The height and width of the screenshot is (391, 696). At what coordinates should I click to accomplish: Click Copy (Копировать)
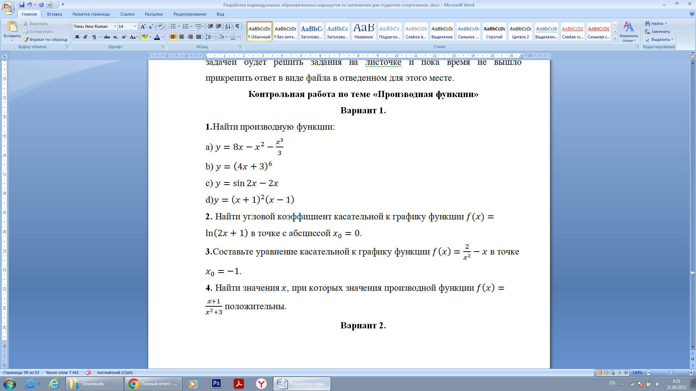coord(38,31)
